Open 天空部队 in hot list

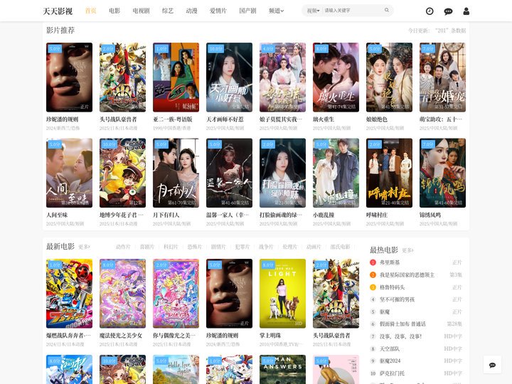point(390,348)
